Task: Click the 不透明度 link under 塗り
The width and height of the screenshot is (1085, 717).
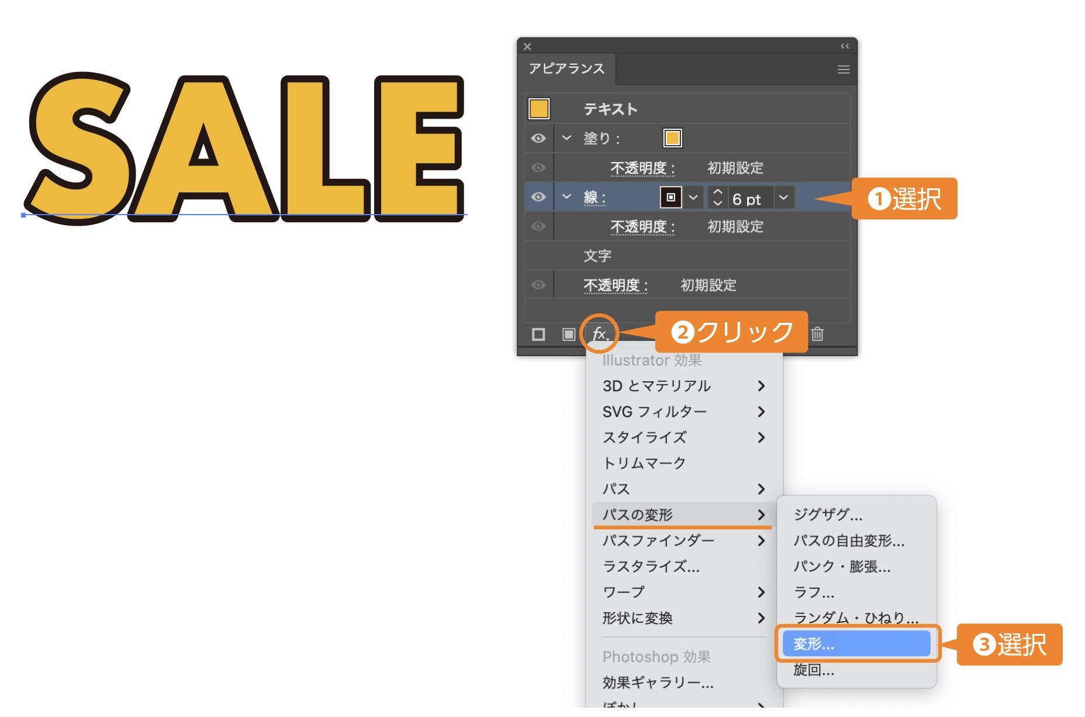Action: coord(642,168)
